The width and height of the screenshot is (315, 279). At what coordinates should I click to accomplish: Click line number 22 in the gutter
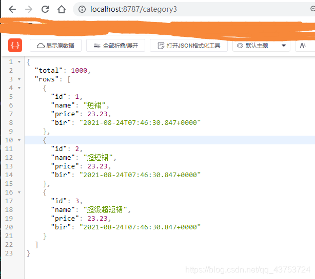coord(9,245)
